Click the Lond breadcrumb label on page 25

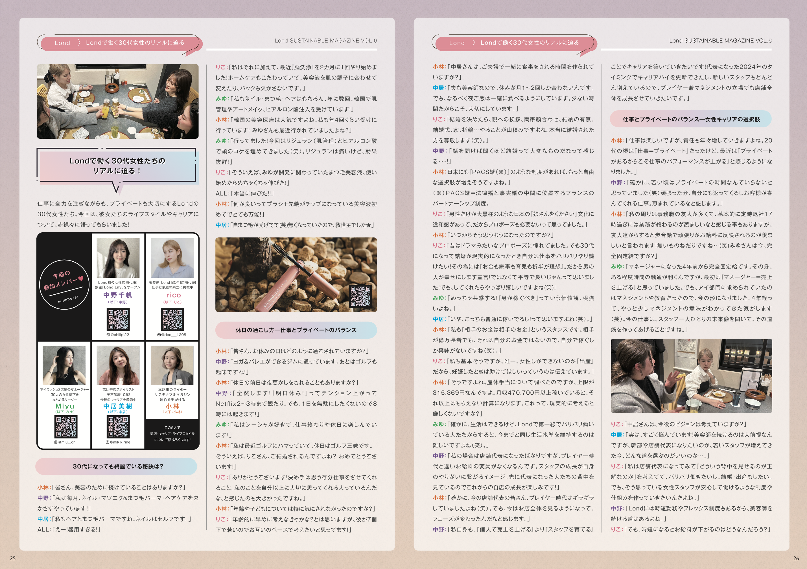coord(62,43)
